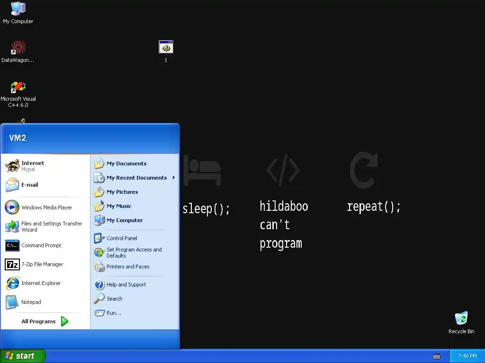The image size is (485, 363).
Task: Open Printers and Faxes
Action: click(x=135, y=267)
